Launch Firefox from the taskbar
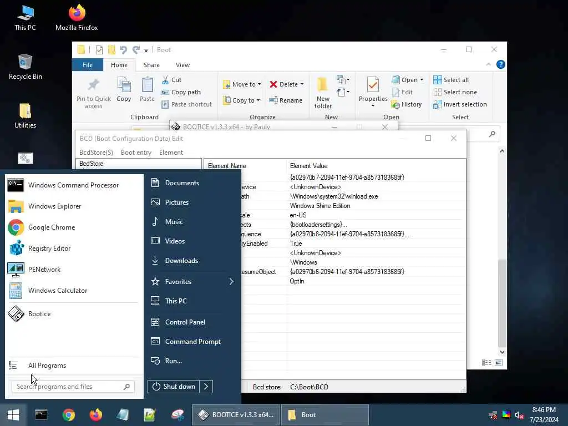Screen dimensions: 568x426 click(96, 415)
